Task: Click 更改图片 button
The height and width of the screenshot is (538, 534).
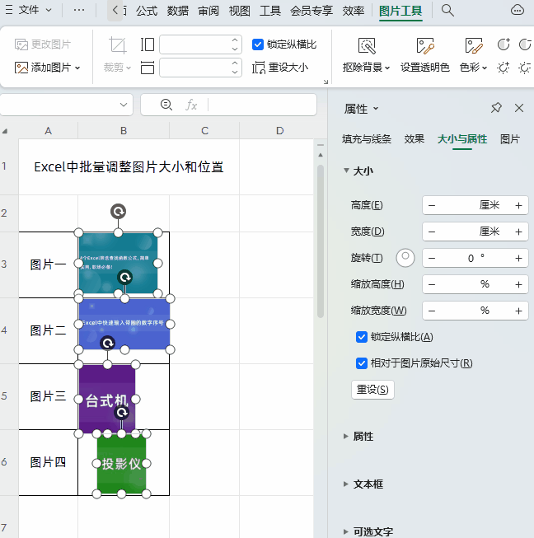Action: click(43, 44)
